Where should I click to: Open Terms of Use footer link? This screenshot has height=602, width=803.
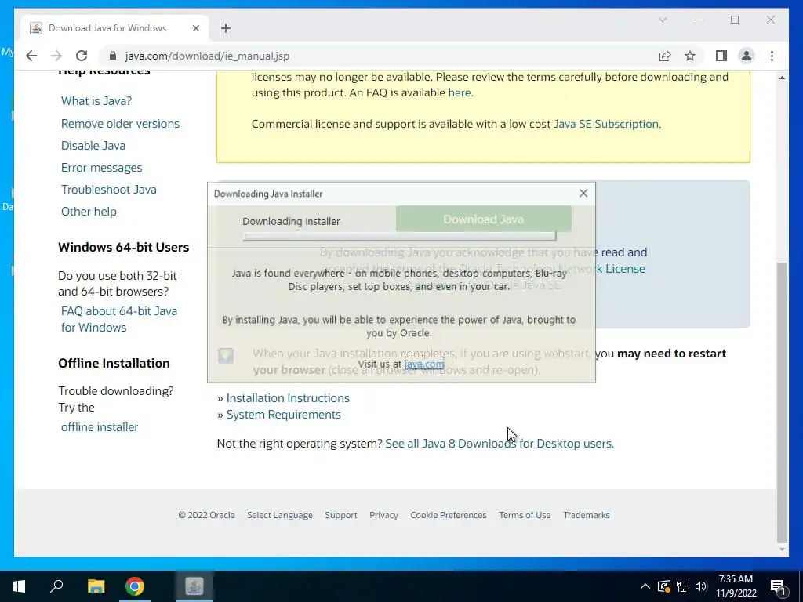525,515
